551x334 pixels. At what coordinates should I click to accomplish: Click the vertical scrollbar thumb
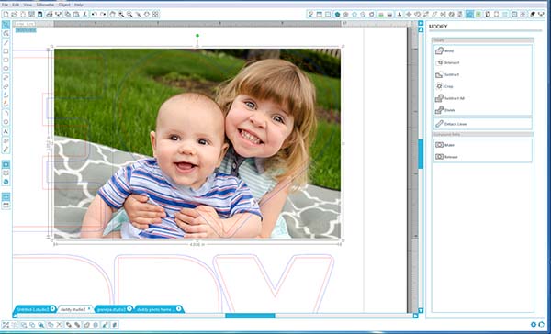(421, 154)
